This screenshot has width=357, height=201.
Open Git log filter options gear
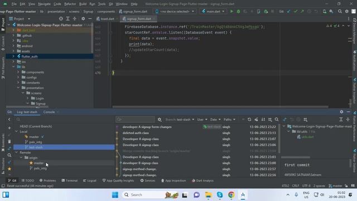click(160, 119)
